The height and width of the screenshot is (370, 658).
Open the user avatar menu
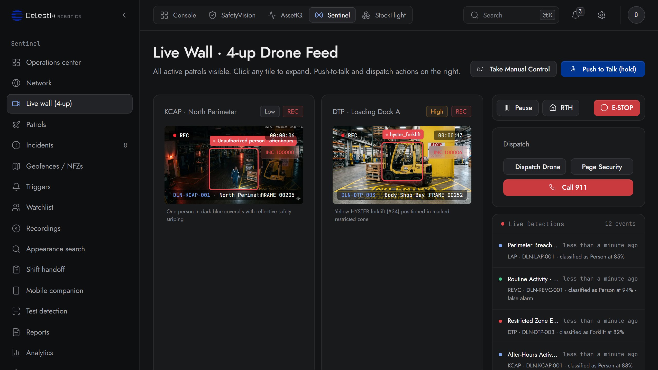[636, 15]
